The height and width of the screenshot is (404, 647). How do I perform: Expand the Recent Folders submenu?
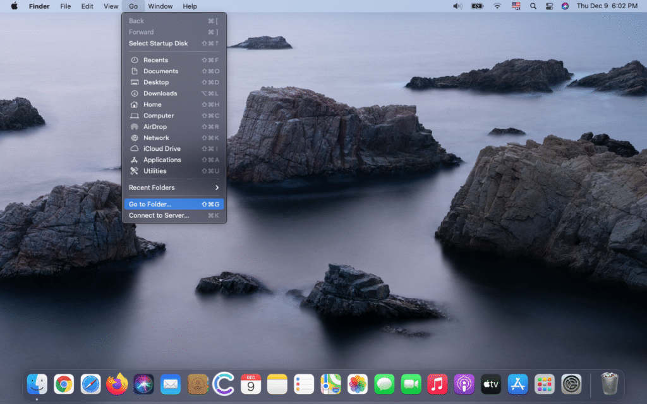pyautogui.click(x=174, y=187)
